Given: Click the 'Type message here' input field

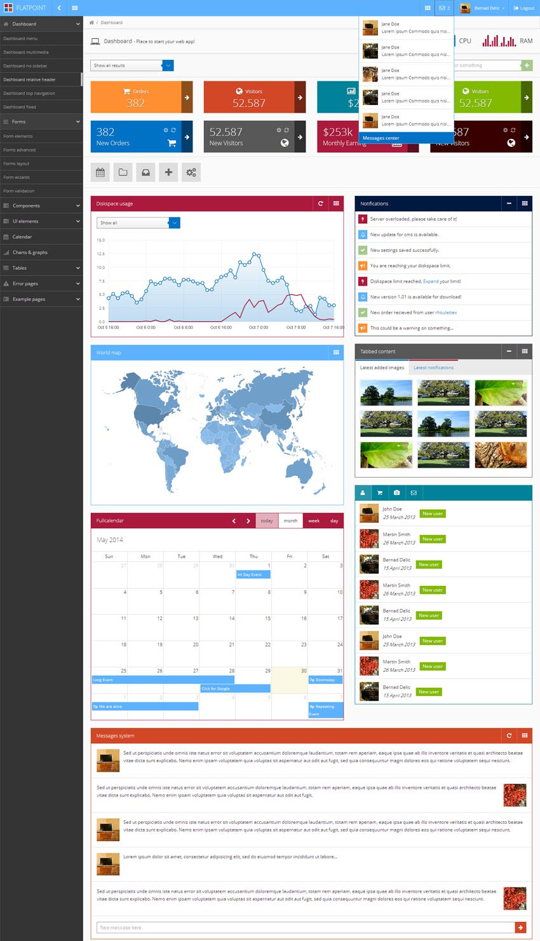Looking at the screenshot, I should (x=305, y=928).
